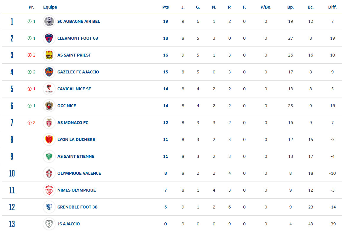
Task: Open the JS Ajaccio team link
Action: pyautogui.click(x=68, y=224)
